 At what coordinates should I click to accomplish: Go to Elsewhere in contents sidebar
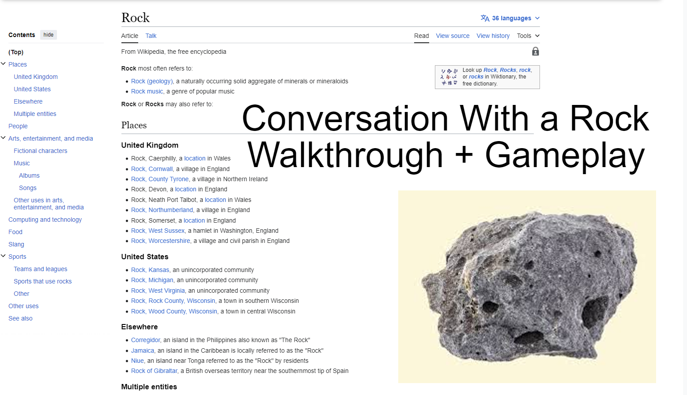pyautogui.click(x=28, y=101)
